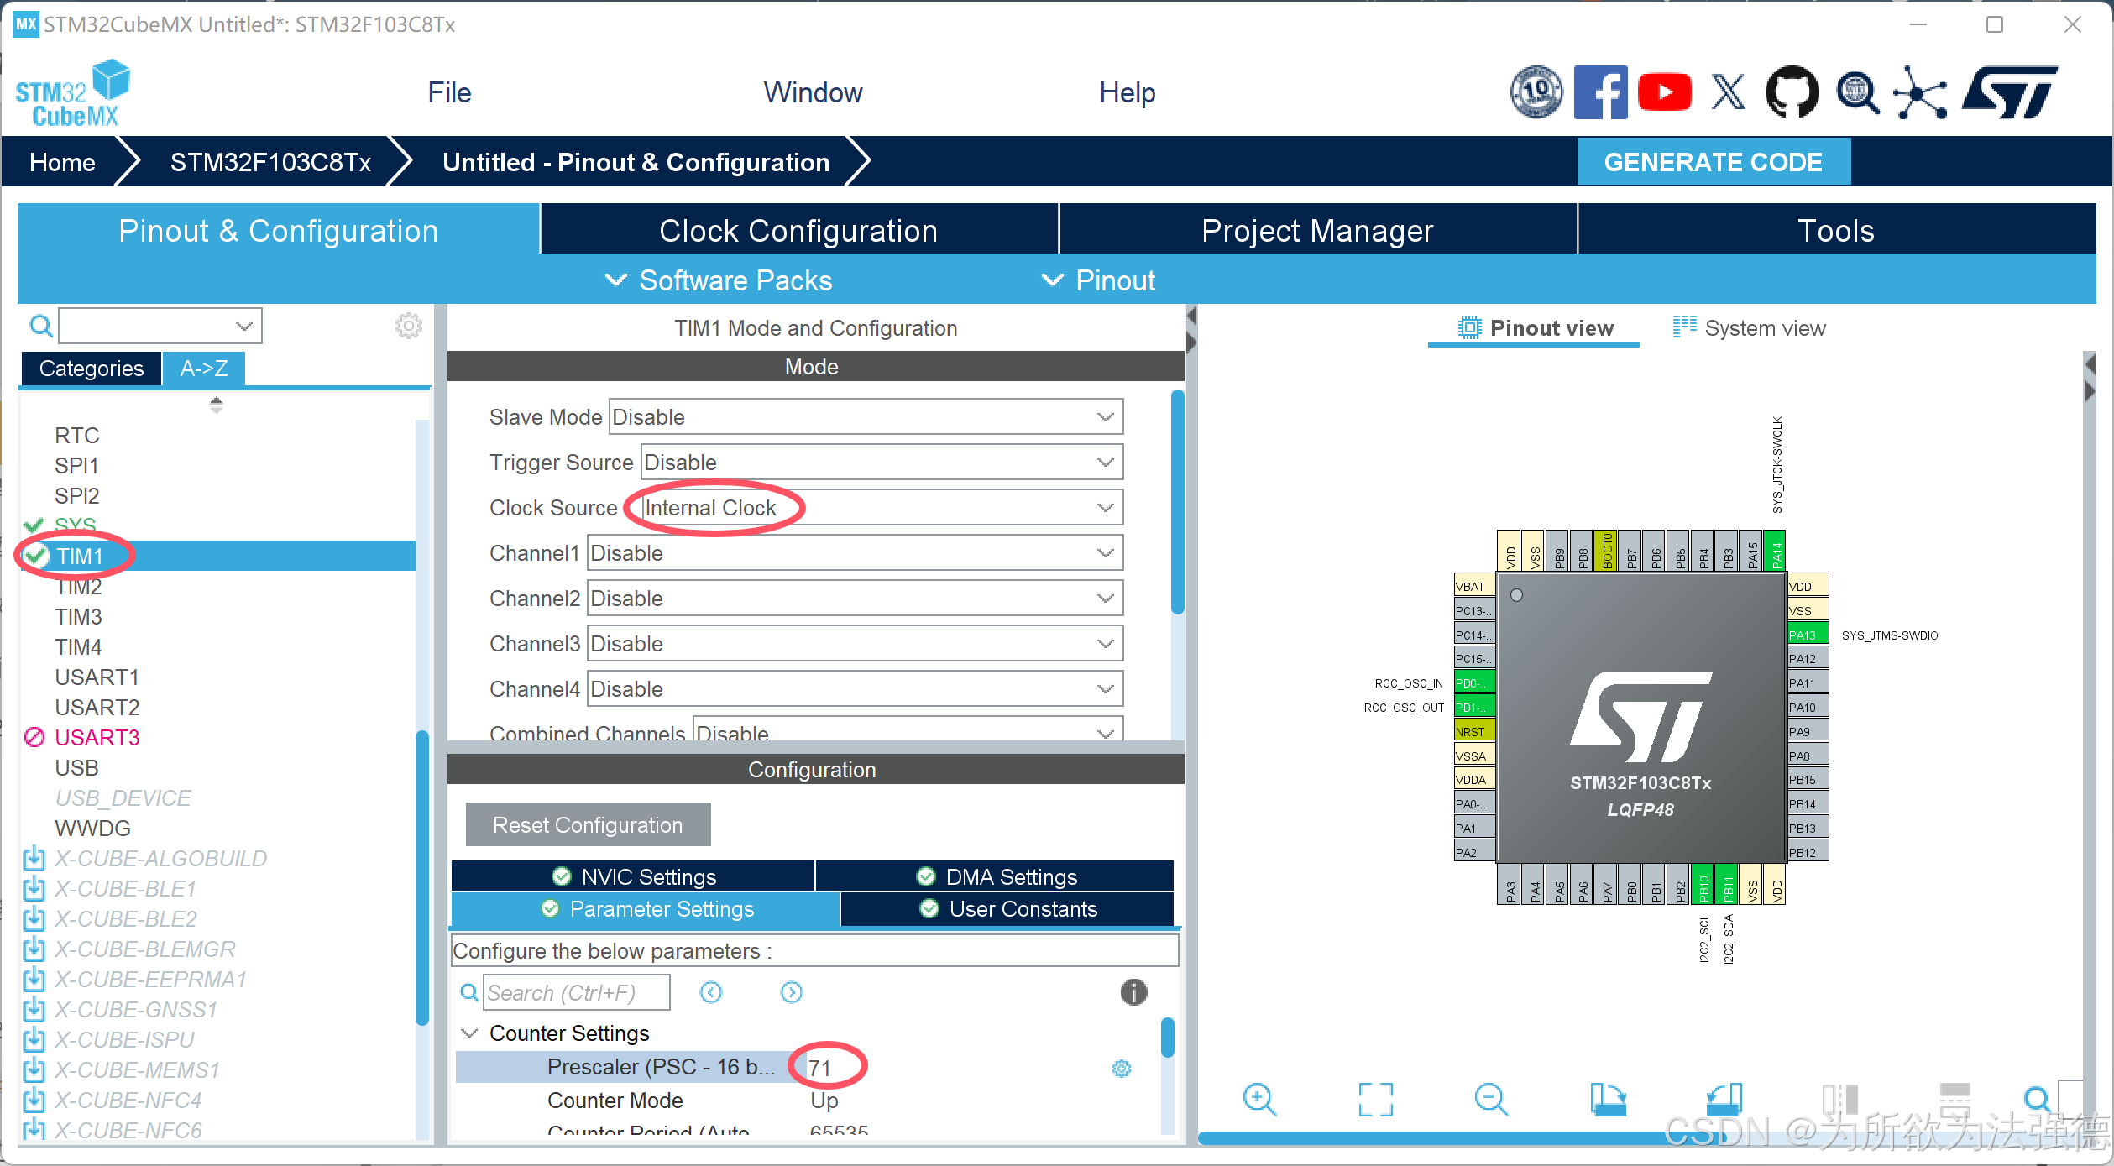This screenshot has width=2114, height=1166.
Task: Open the Clock Source dropdown
Action: pyautogui.click(x=882, y=508)
